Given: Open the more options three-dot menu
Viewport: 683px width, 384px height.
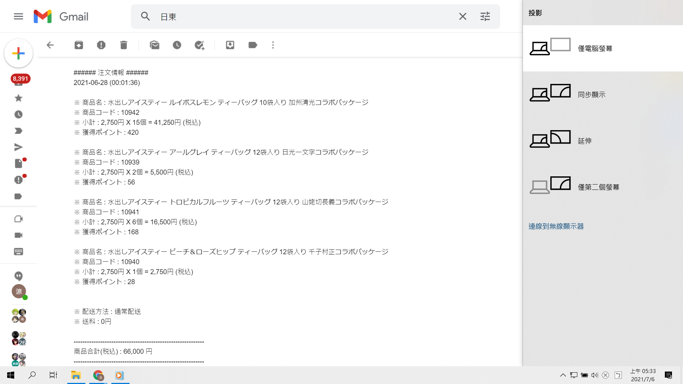Looking at the screenshot, I should (273, 45).
